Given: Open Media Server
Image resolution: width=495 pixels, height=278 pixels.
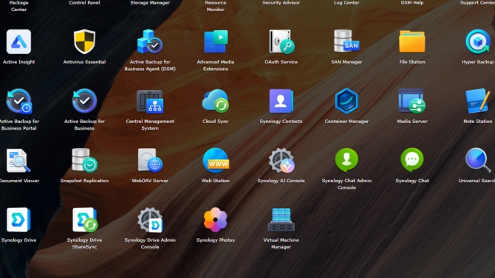Looking at the screenshot, I should point(412,101).
